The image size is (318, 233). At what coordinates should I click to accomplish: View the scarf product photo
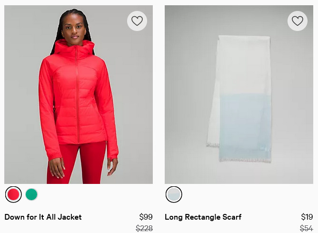tap(239, 94)
